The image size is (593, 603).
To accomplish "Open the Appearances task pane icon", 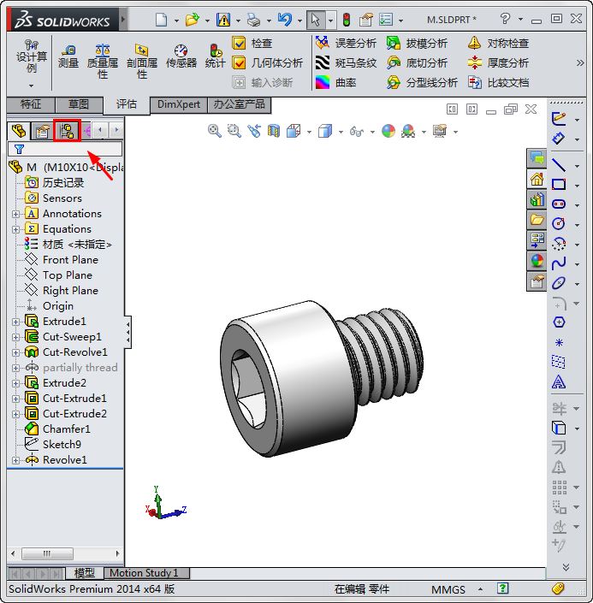I will pyautogui.click(x=537, y=262).
